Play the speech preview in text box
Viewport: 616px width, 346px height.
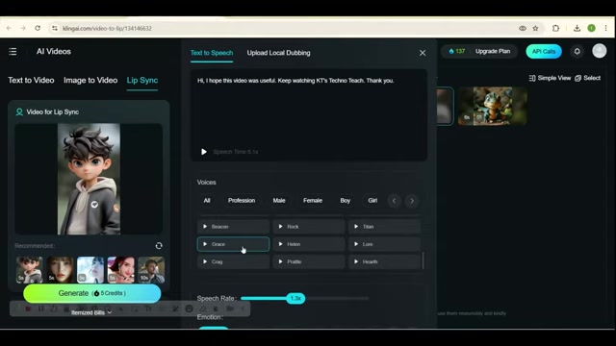[x=203, y=152]
